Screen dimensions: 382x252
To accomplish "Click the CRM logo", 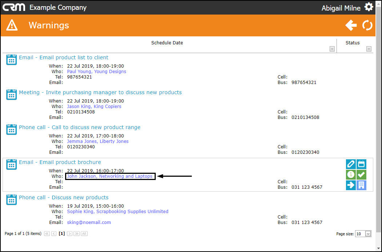I will (x=14, y=7).
